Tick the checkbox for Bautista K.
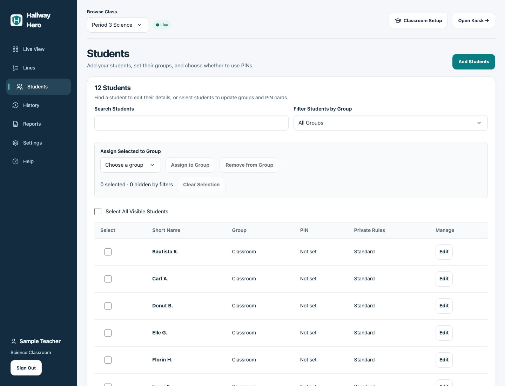The width and height of the screenshot is (505, 386). [x=108, y=252]
